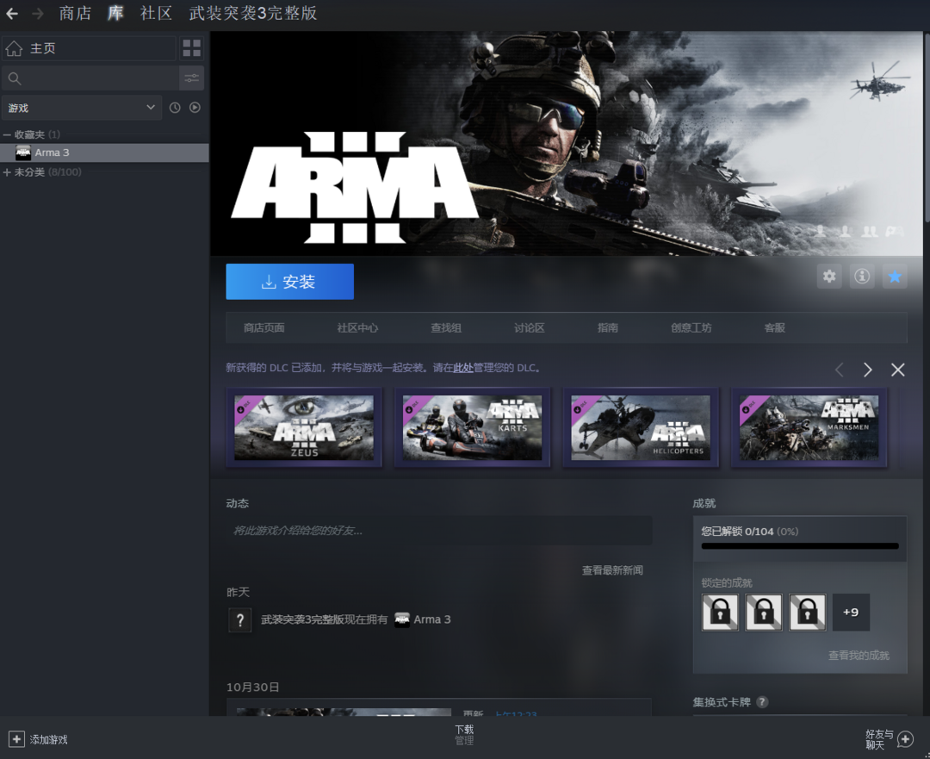
Task: Click the back navigation arrow
Action: [x=12, y=14]
